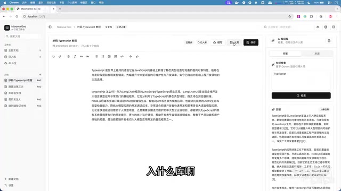Click the cloud icon in top header

pyautogui.click(x=318, y=27)
